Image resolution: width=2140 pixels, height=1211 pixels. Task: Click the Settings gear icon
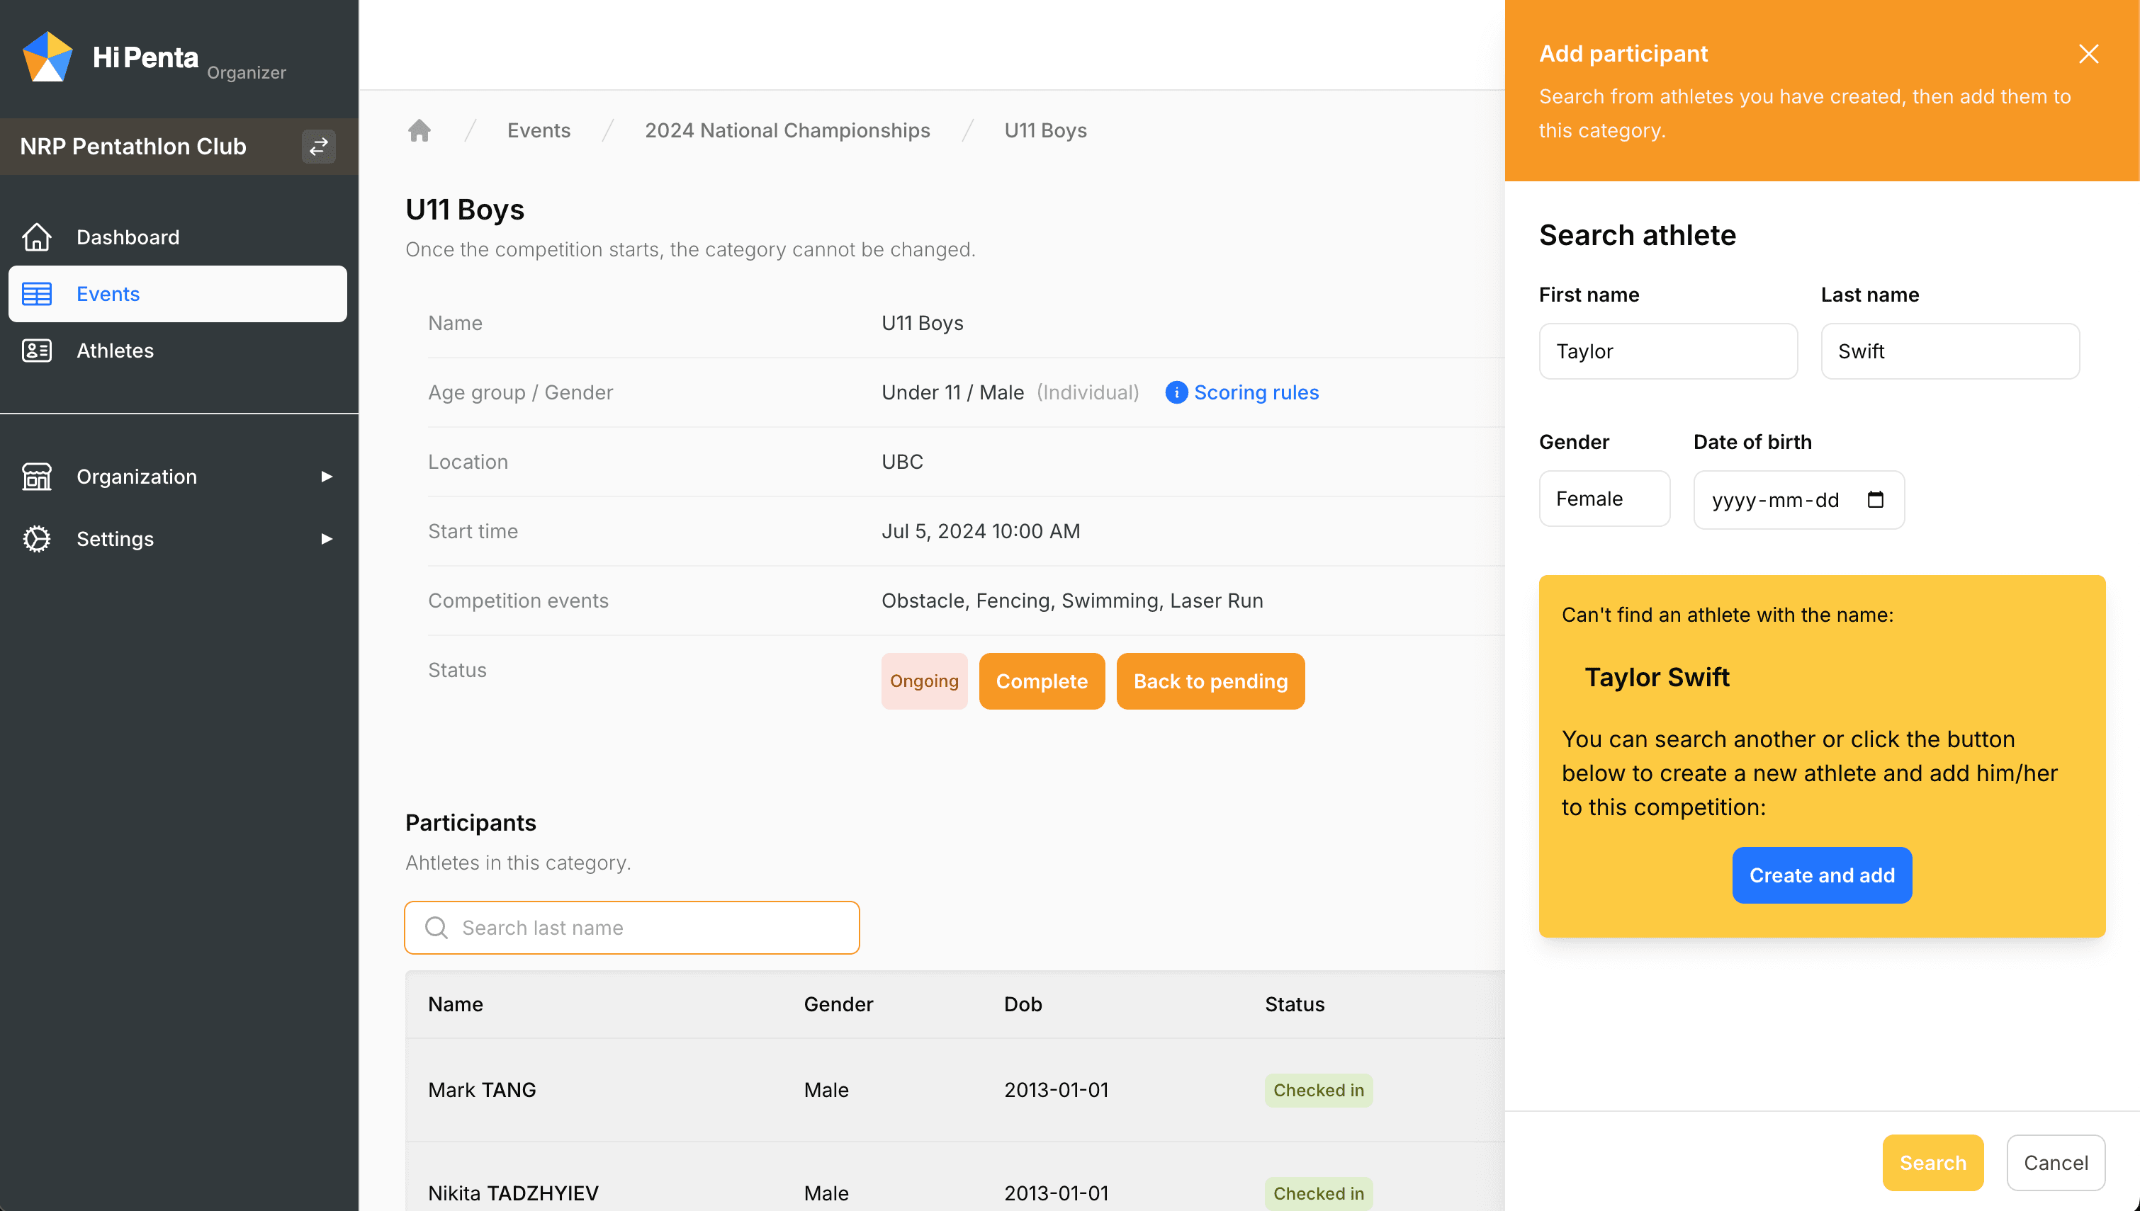tap(37, 539)
